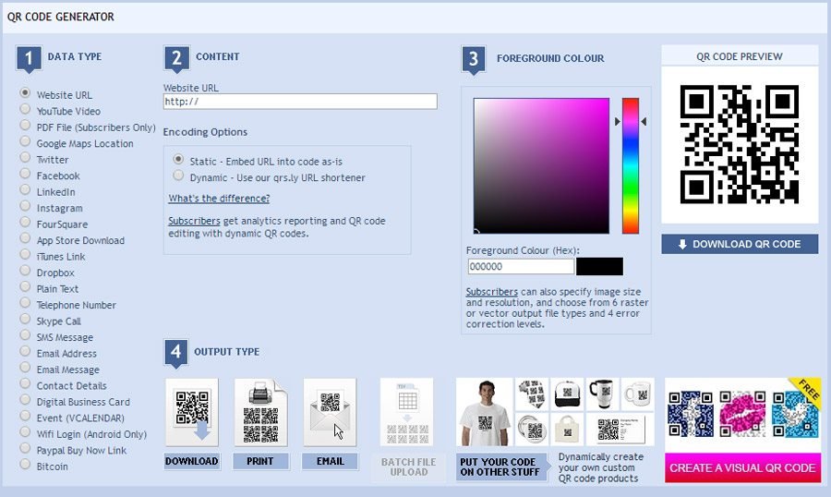Click the Foreground Colour hex input field
This screenshot has width=831, height=497.
click(x=521, y=266)
